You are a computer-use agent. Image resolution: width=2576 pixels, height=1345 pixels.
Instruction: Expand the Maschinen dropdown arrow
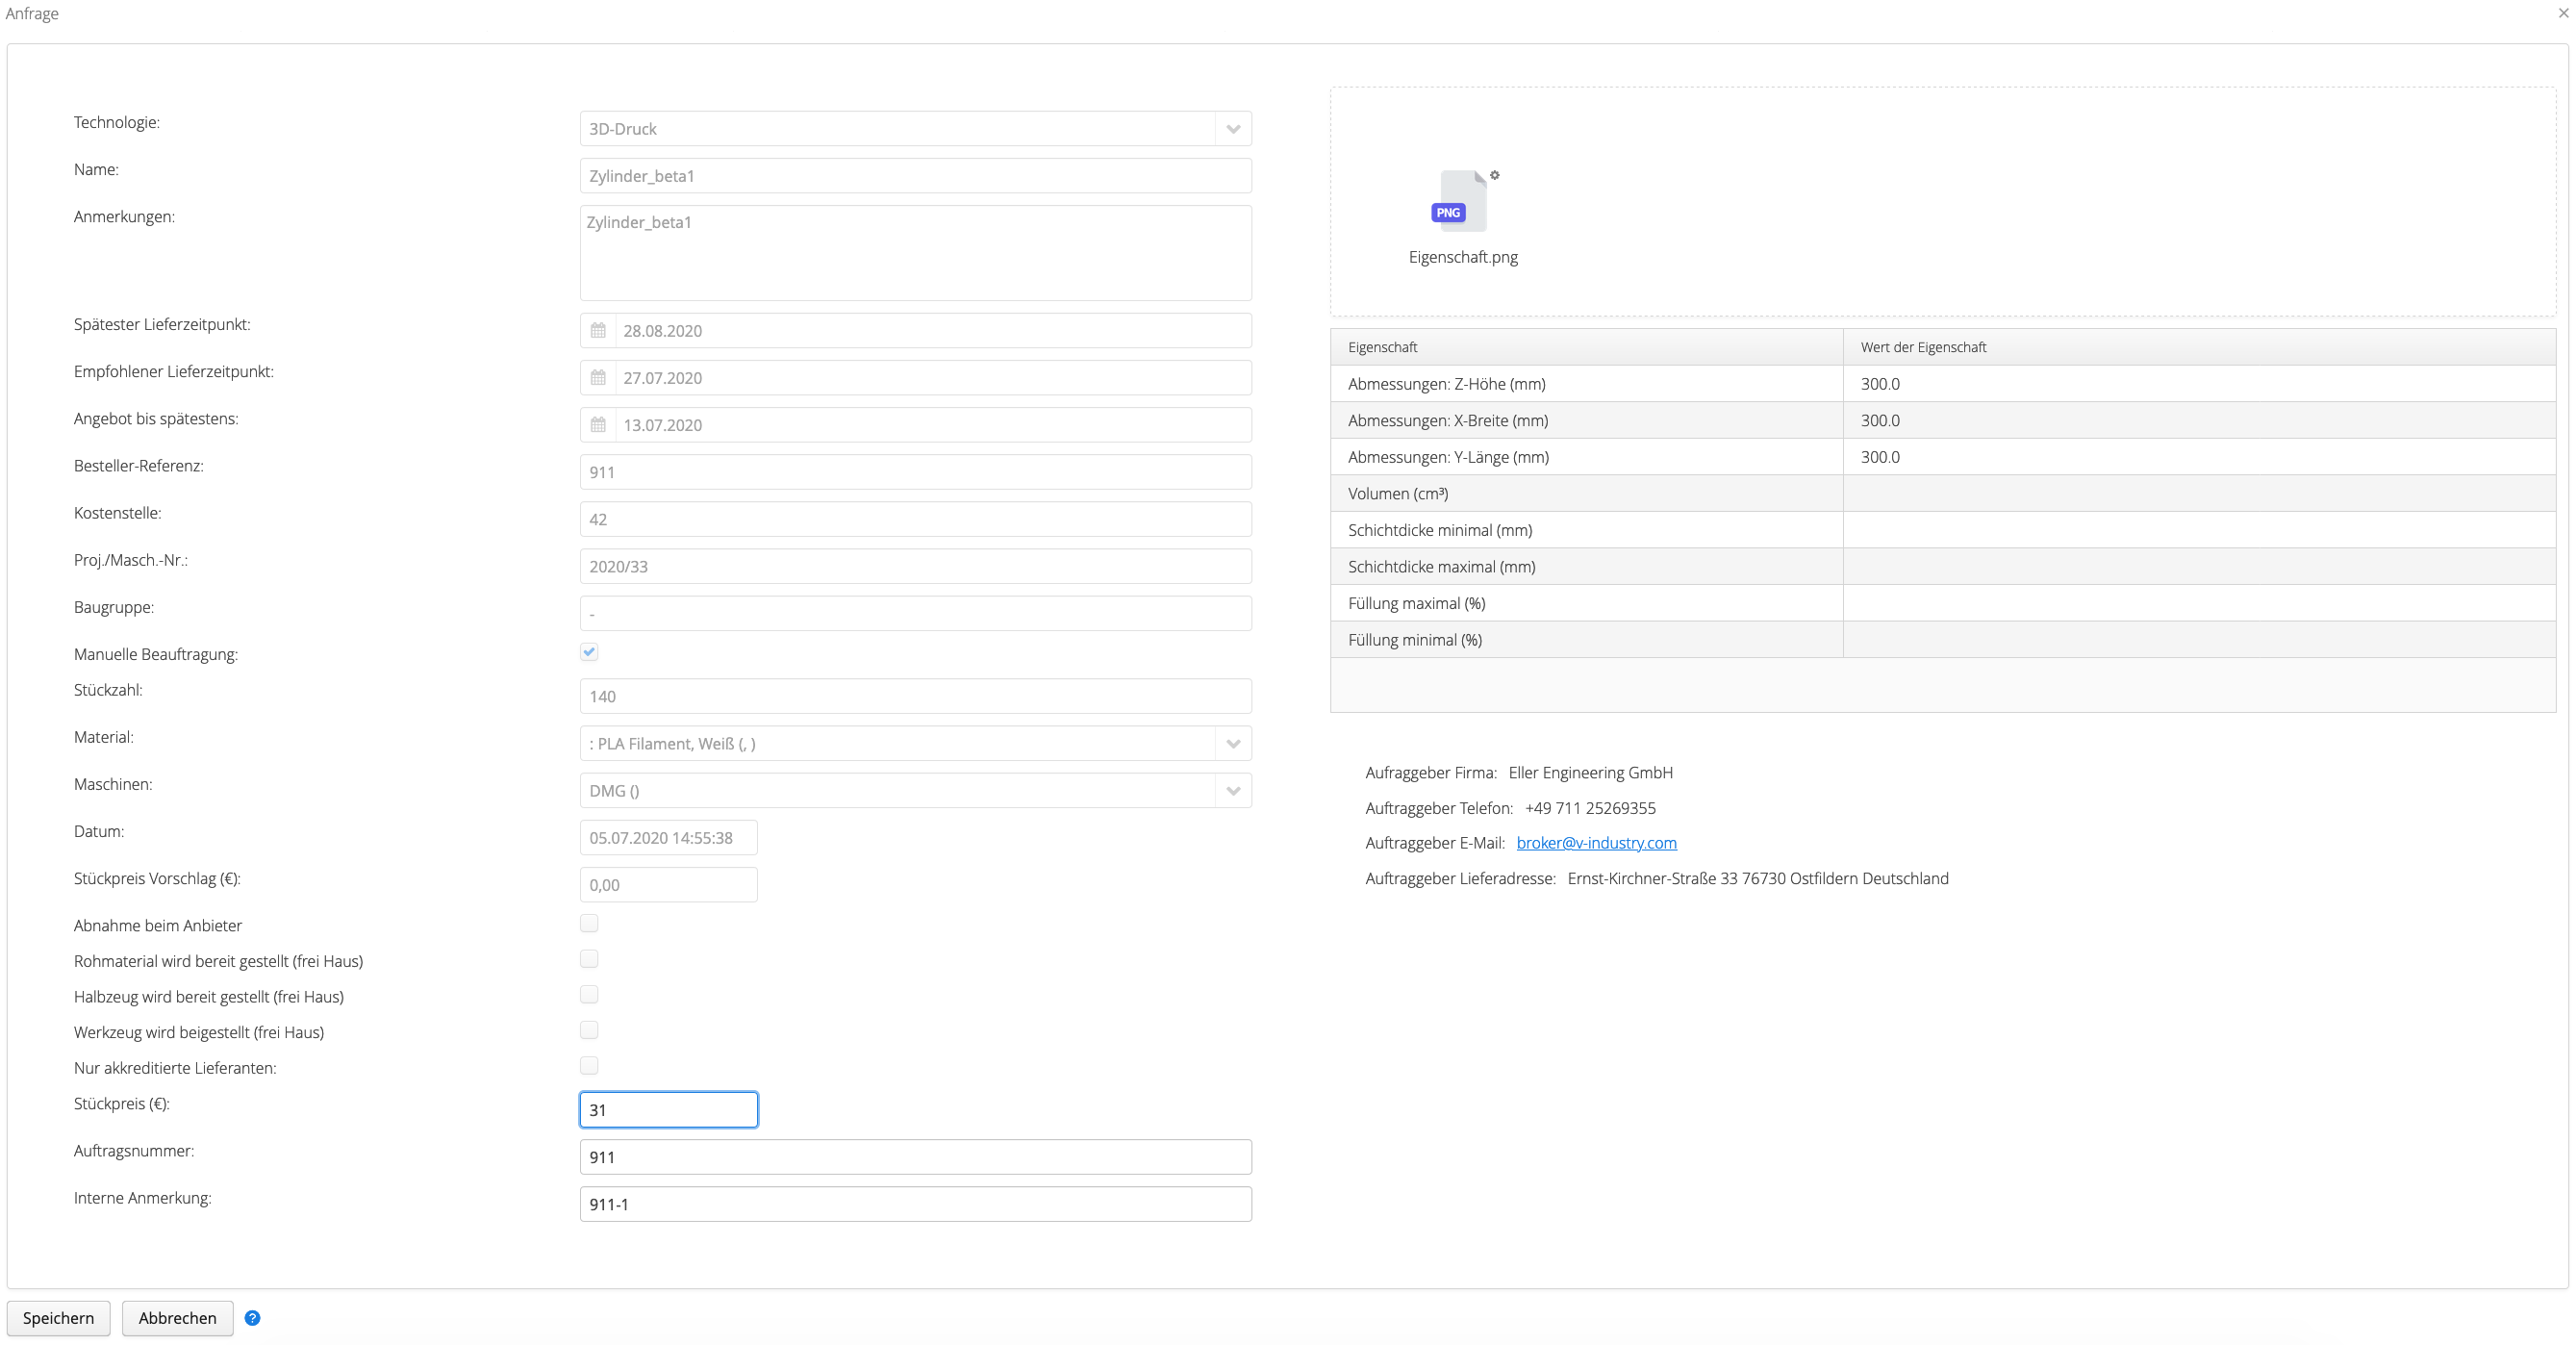click(x=1233, y=790)
